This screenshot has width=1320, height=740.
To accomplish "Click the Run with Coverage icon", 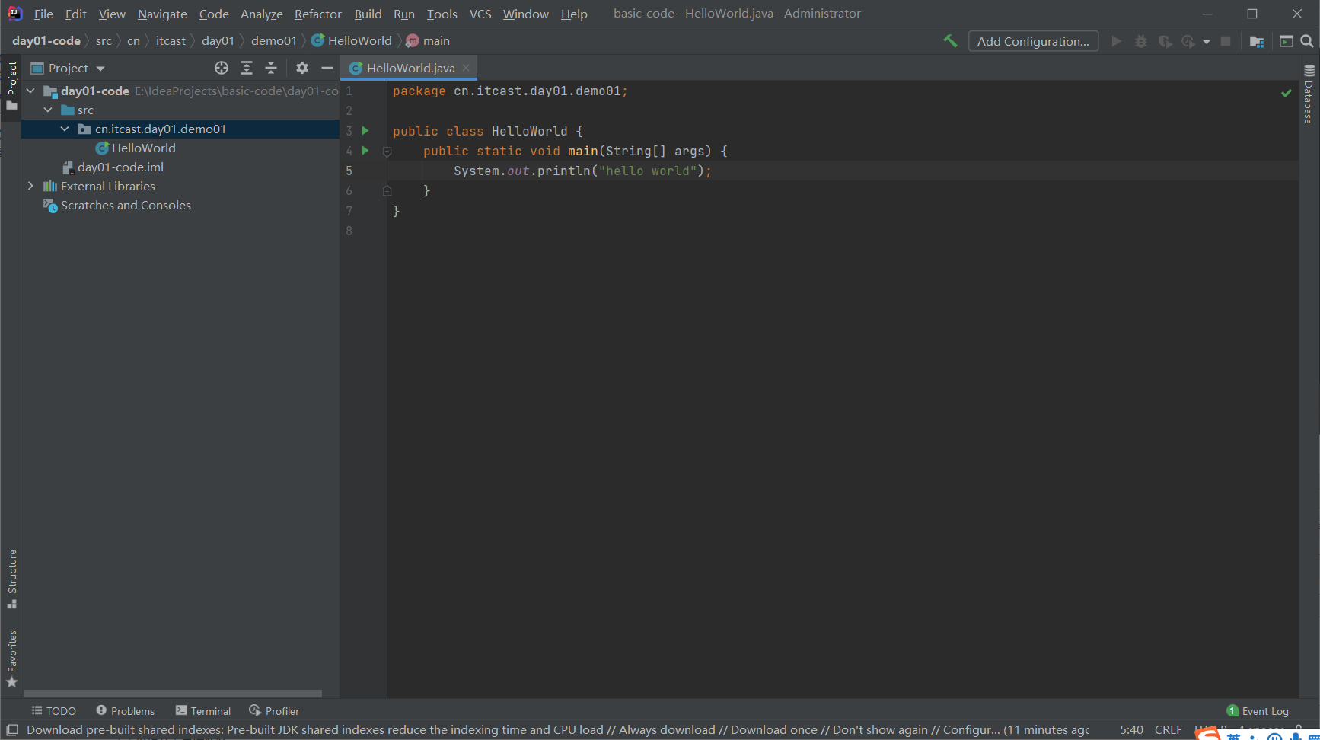I will tap(1165, 41).
